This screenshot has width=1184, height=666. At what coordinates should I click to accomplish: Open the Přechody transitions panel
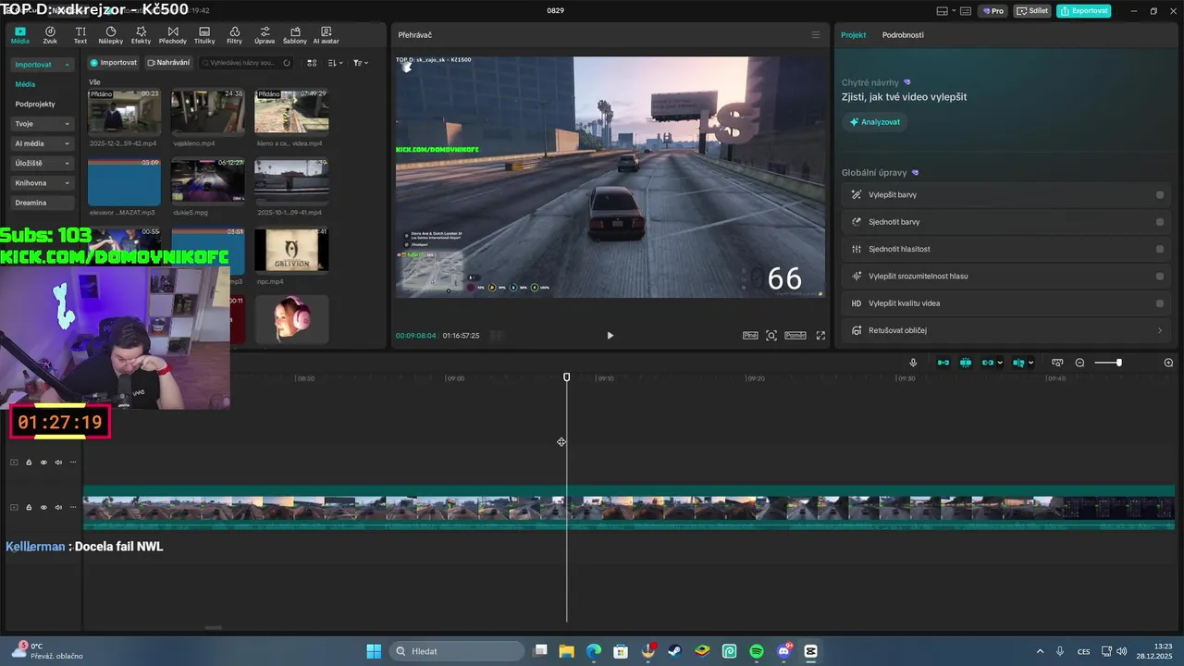(172, 35)
